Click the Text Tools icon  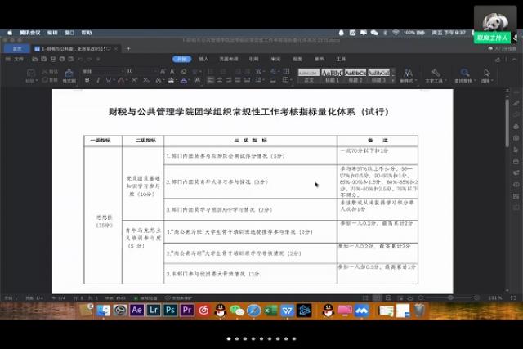(436, 73)
